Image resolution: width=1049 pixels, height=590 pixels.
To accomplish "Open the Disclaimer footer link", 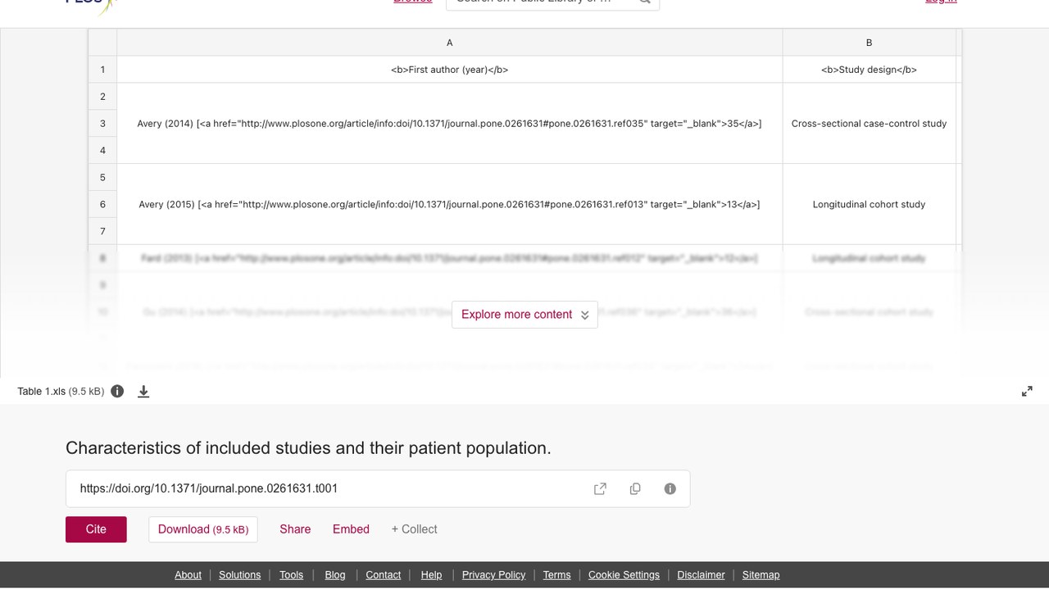I will point(701,575).
